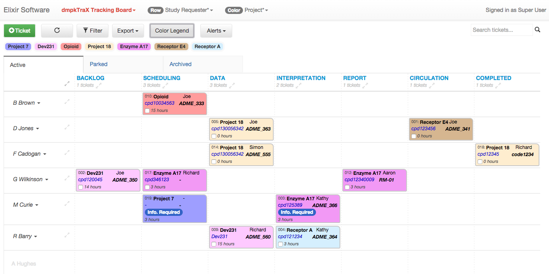The width and height of the screenshot is (549, 274).
Task: Toggle the checkbox on Receptor A ticket 004
Action: [x=280, y=244]
